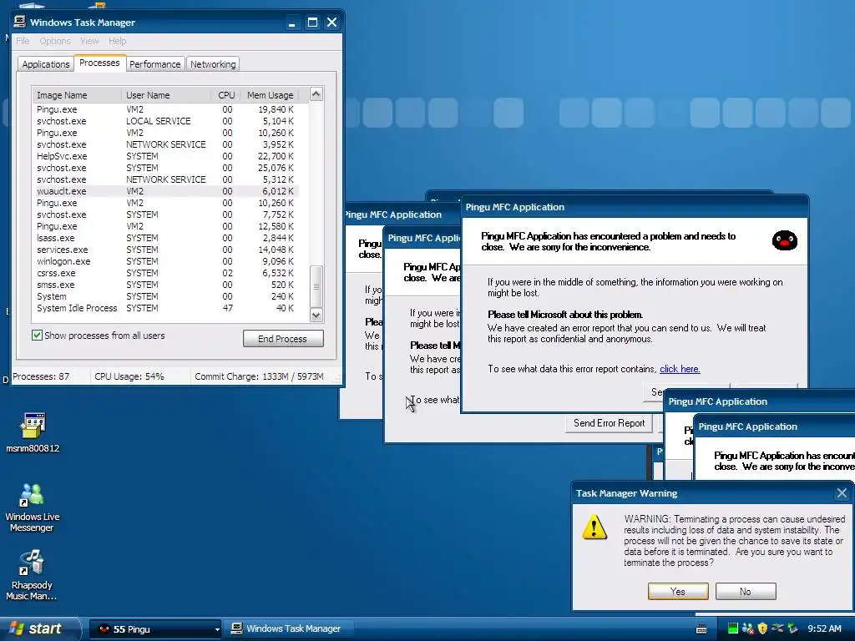Viewport: 855px width, 641px height.
Task: Open the View menu in Task Manager
Action: point(89,41)
